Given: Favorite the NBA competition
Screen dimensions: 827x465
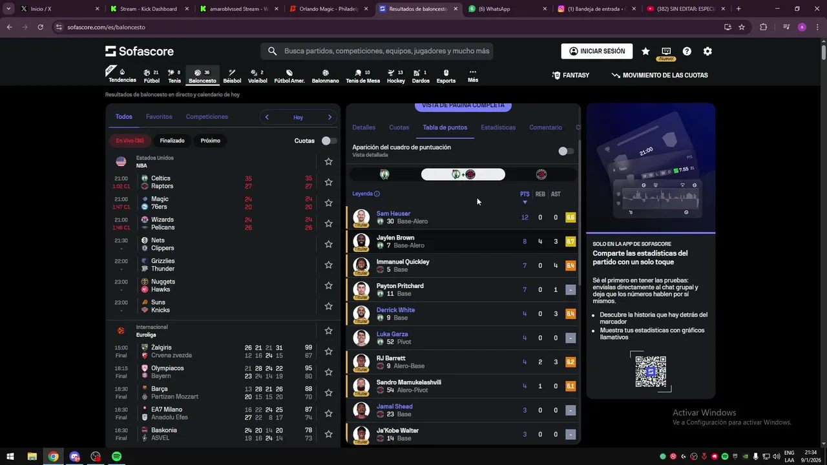Looking at the screenshot, I should click(x=328, y=161).
